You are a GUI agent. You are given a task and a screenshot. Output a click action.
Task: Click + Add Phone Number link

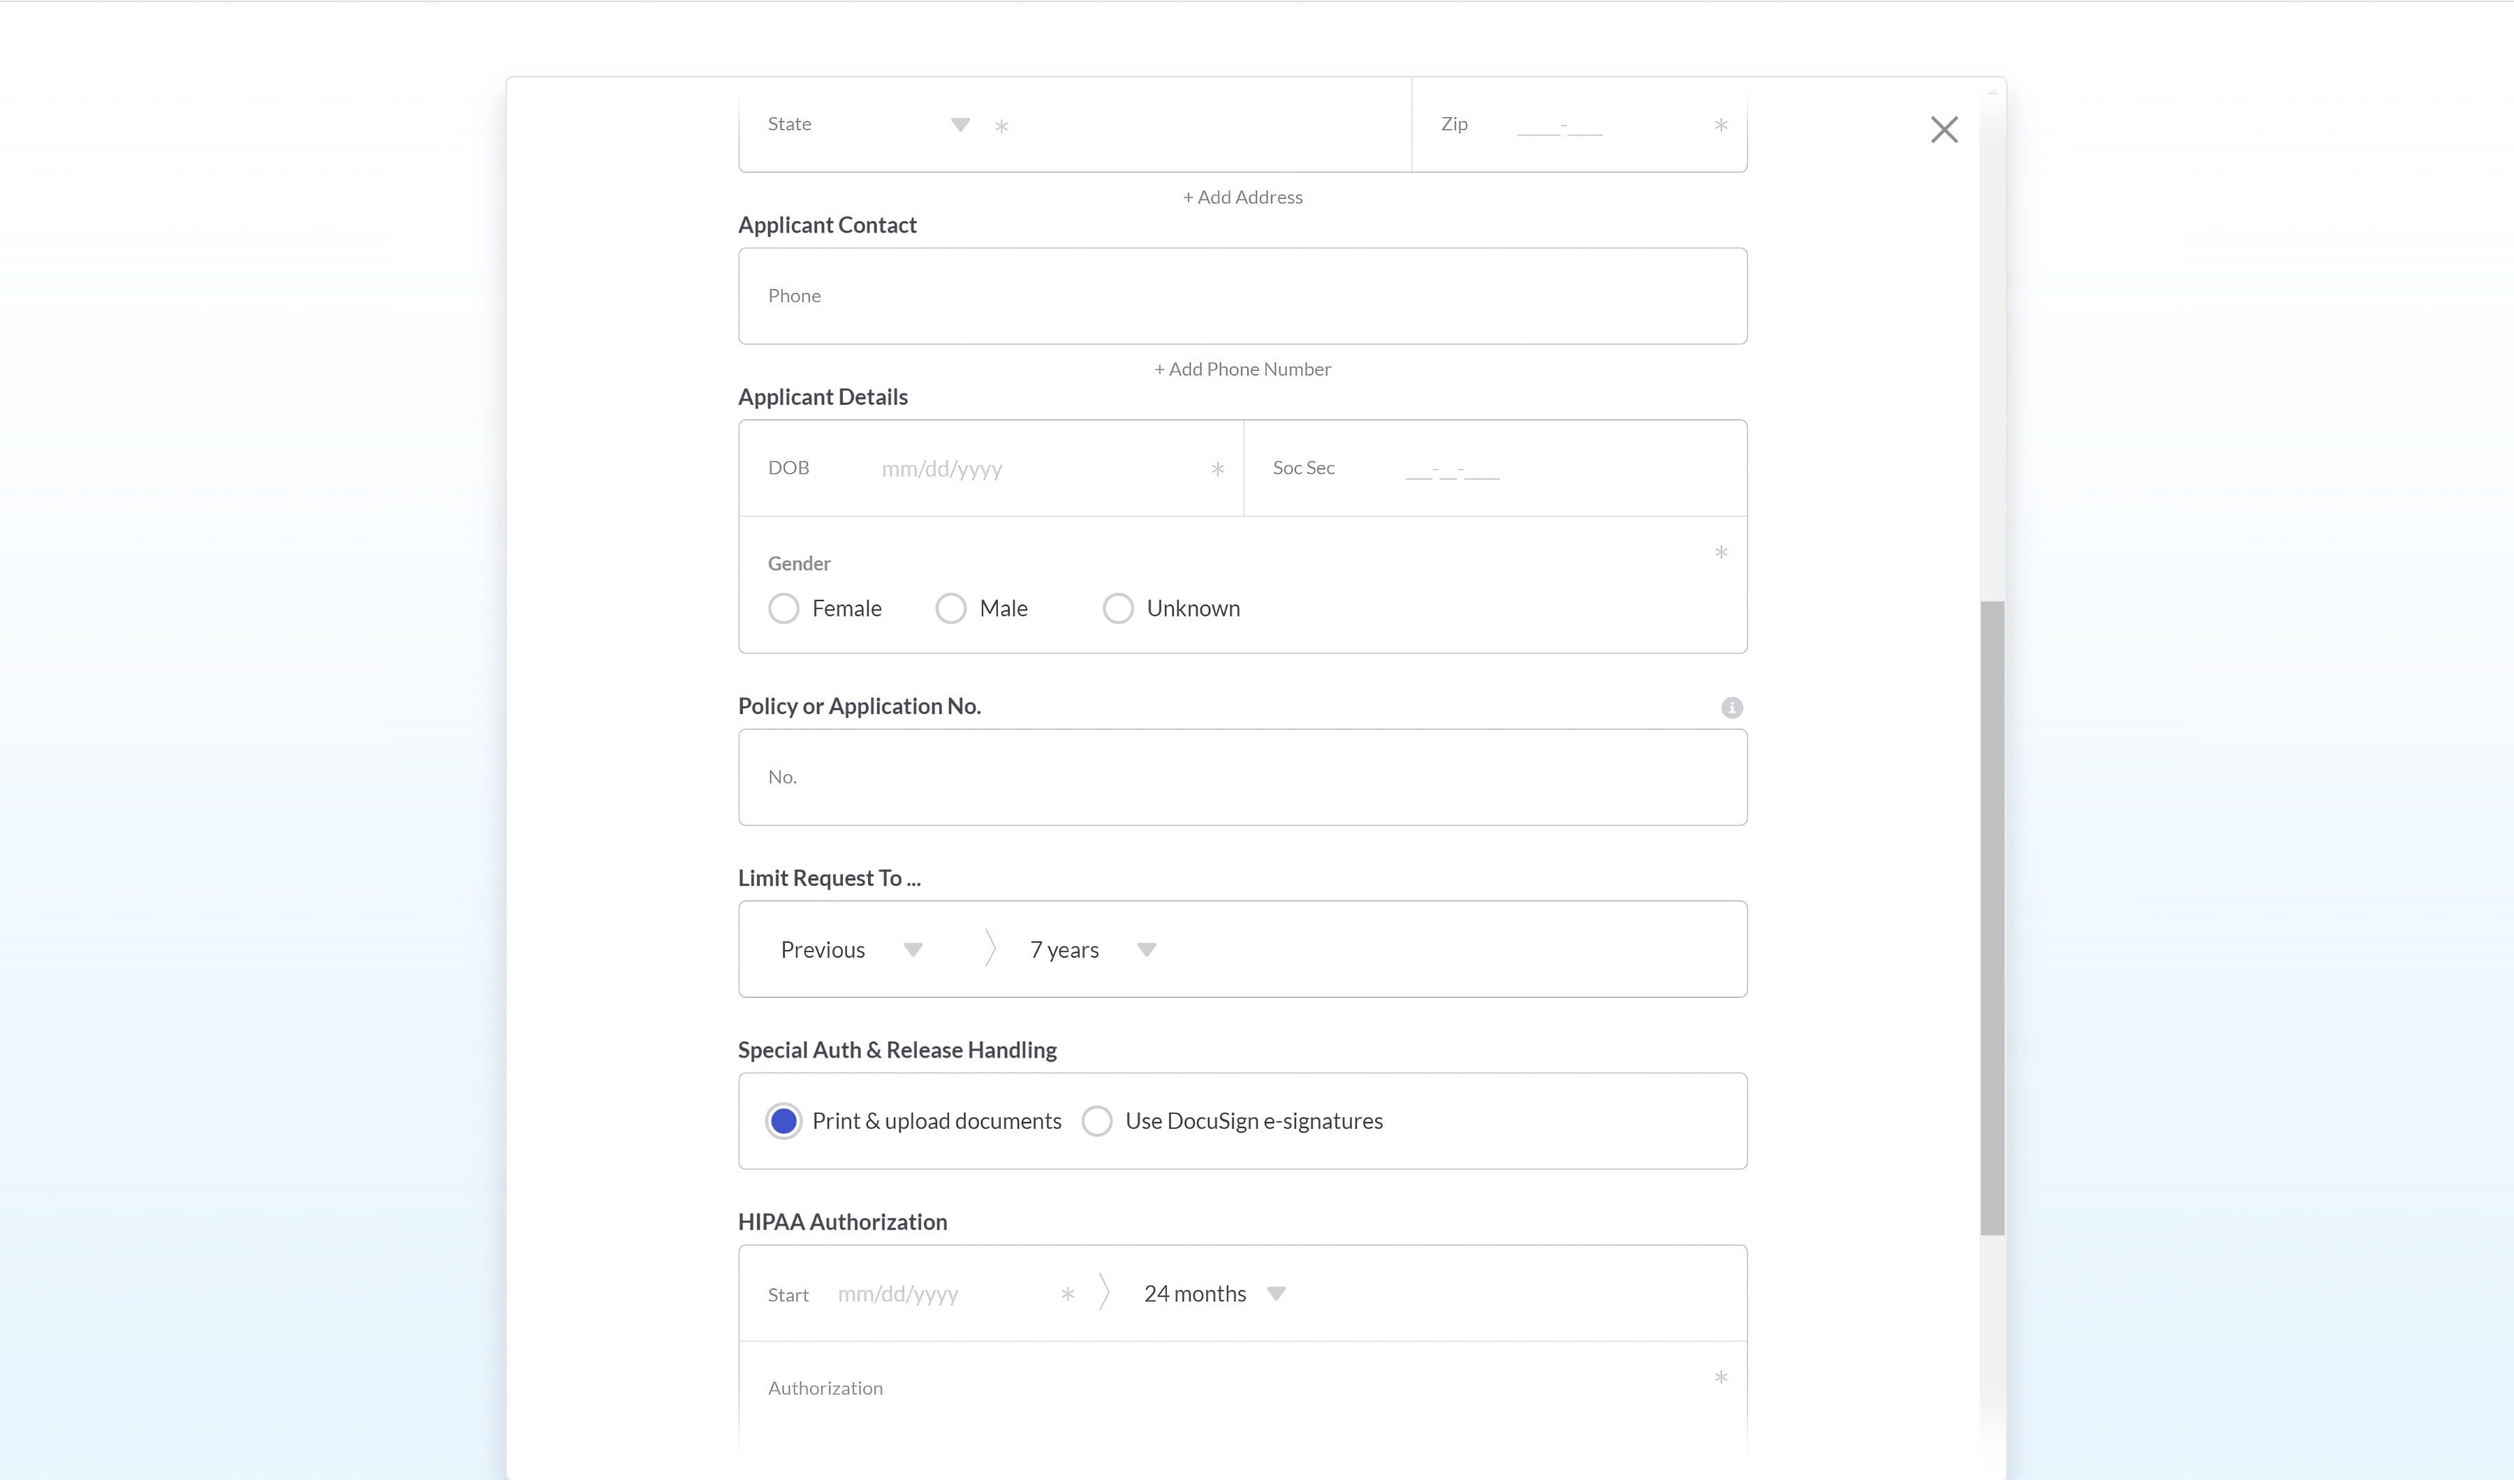pyautogui.click(x=1242, y=369)
